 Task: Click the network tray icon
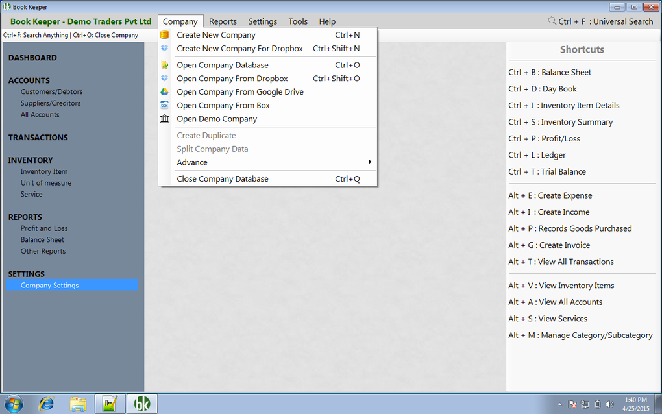(x=585, y=404)
